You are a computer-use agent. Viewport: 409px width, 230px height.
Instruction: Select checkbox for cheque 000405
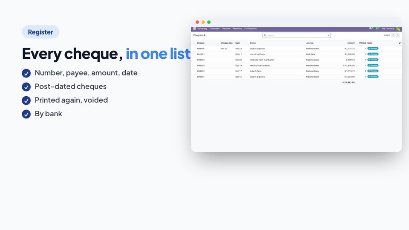194,49
